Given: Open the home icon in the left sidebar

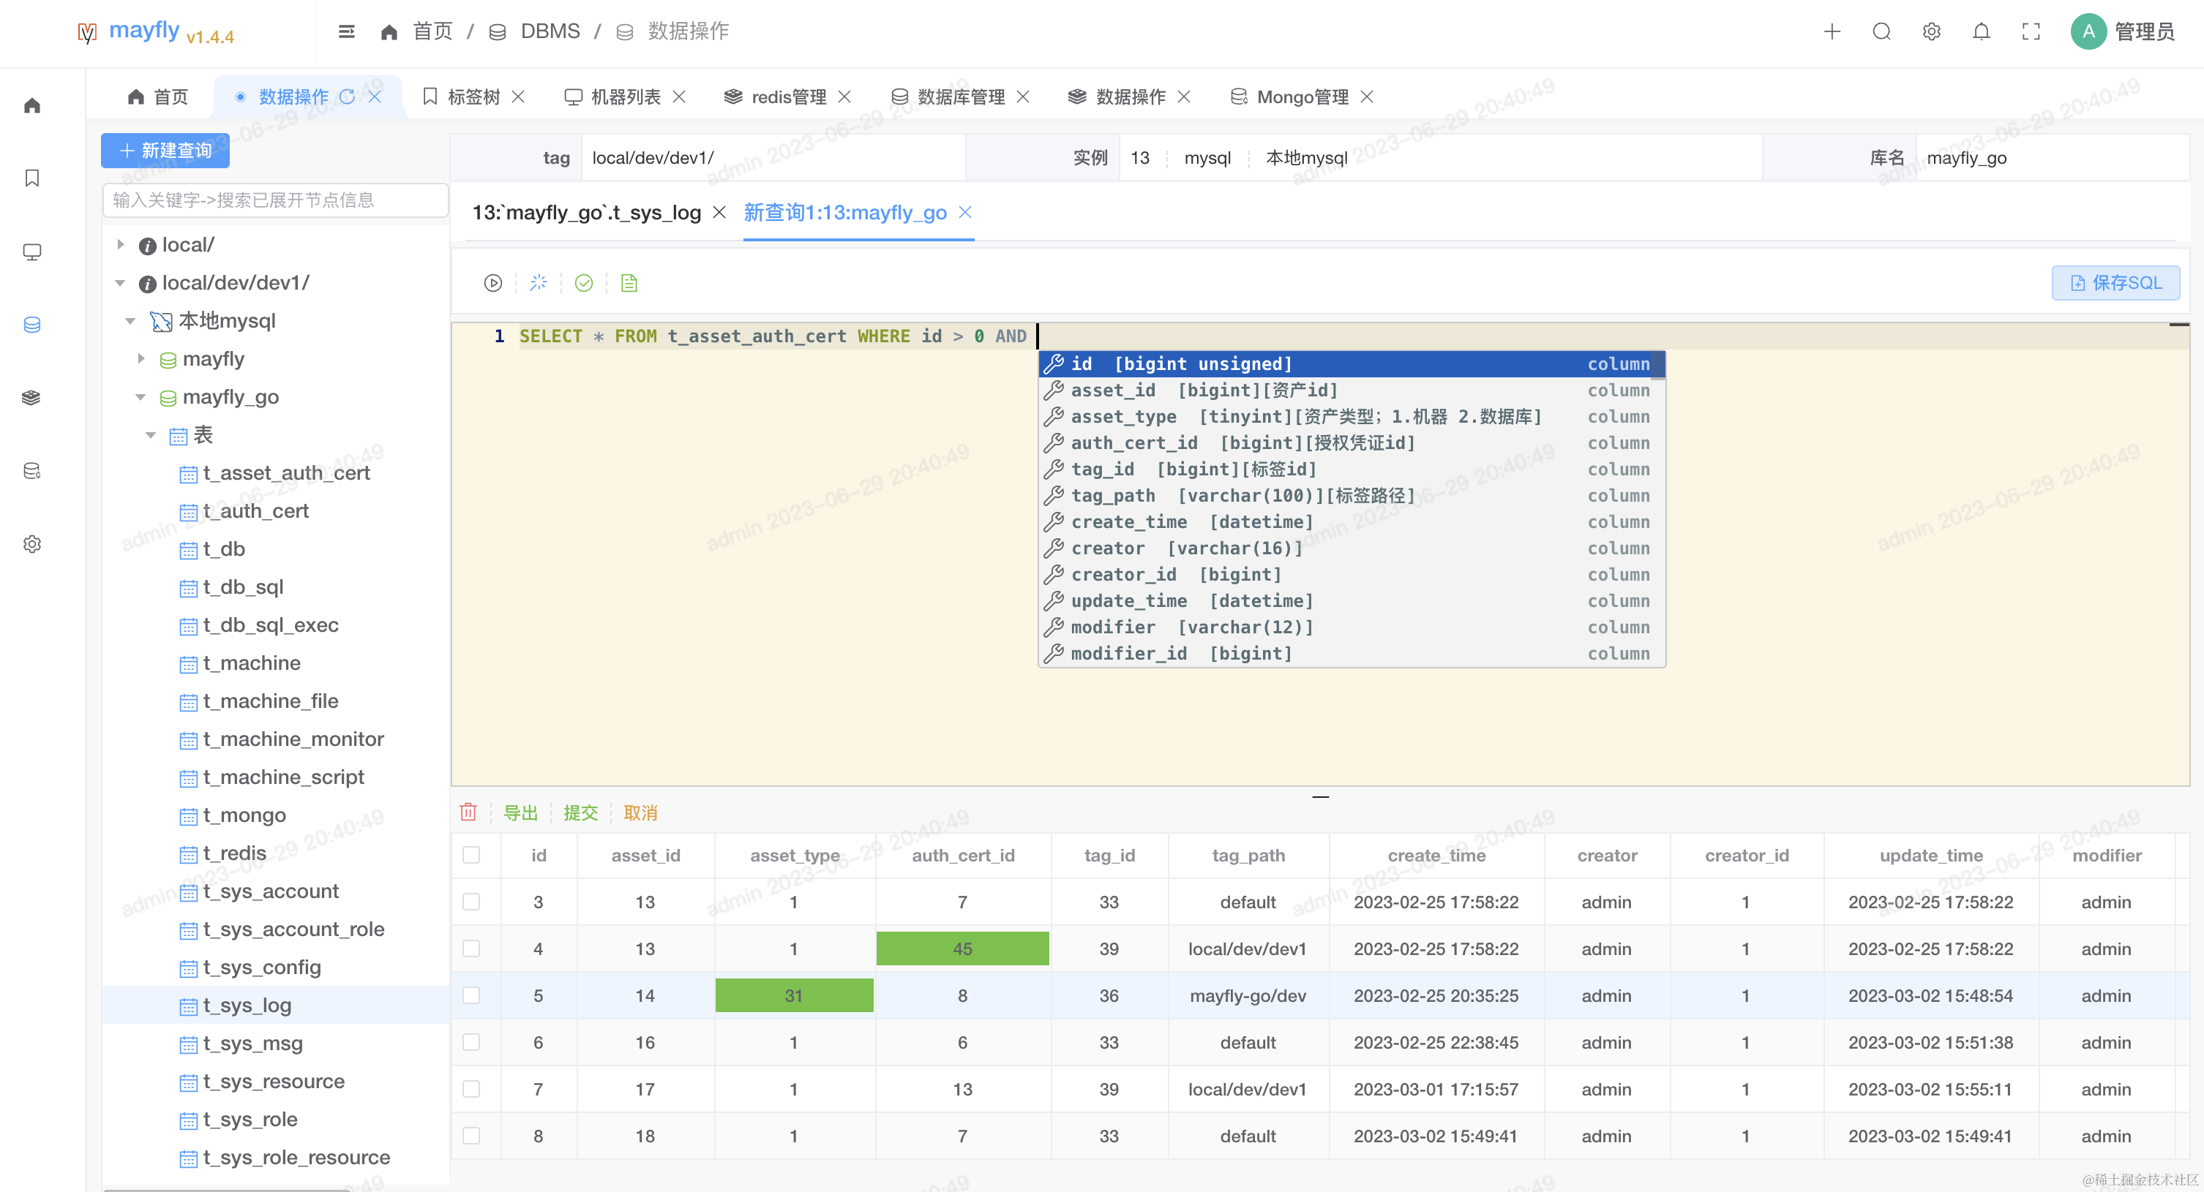Looking at the screenshot, I should coord(32,105).
